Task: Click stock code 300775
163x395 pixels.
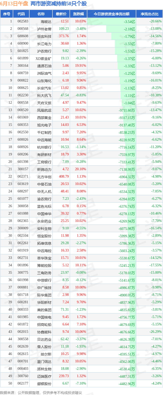Action: point(23,273)
